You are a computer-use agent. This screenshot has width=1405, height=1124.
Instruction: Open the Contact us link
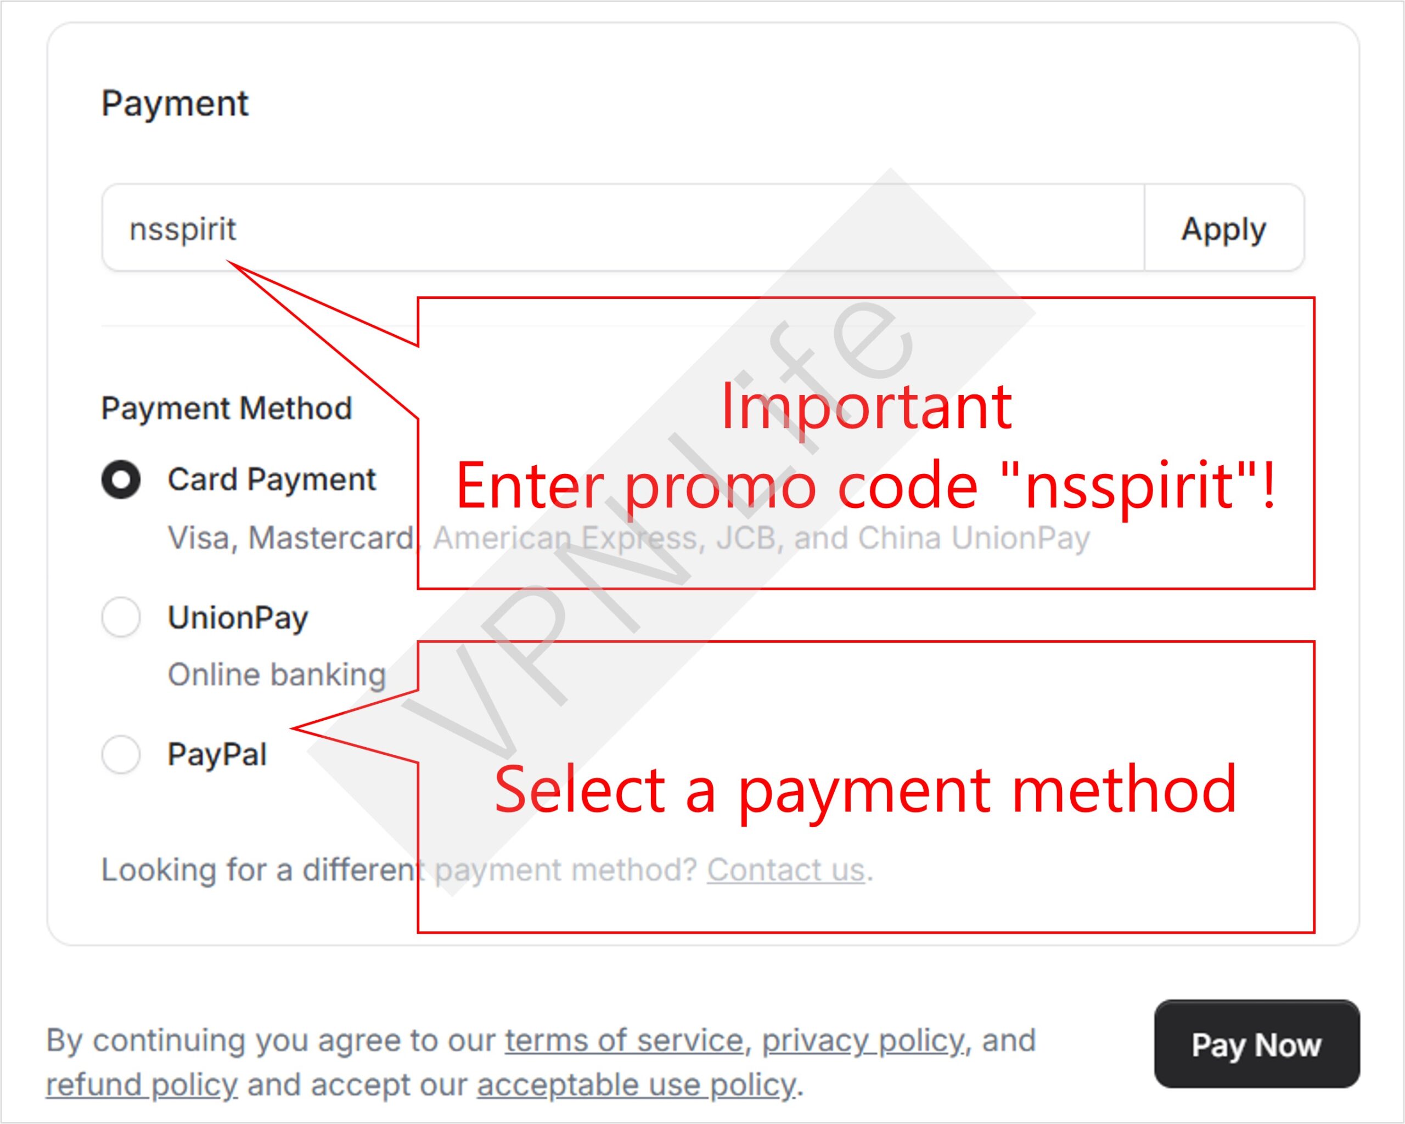coord(786,869)
